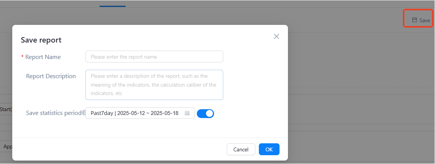Click into the Report Description text area

154,85
